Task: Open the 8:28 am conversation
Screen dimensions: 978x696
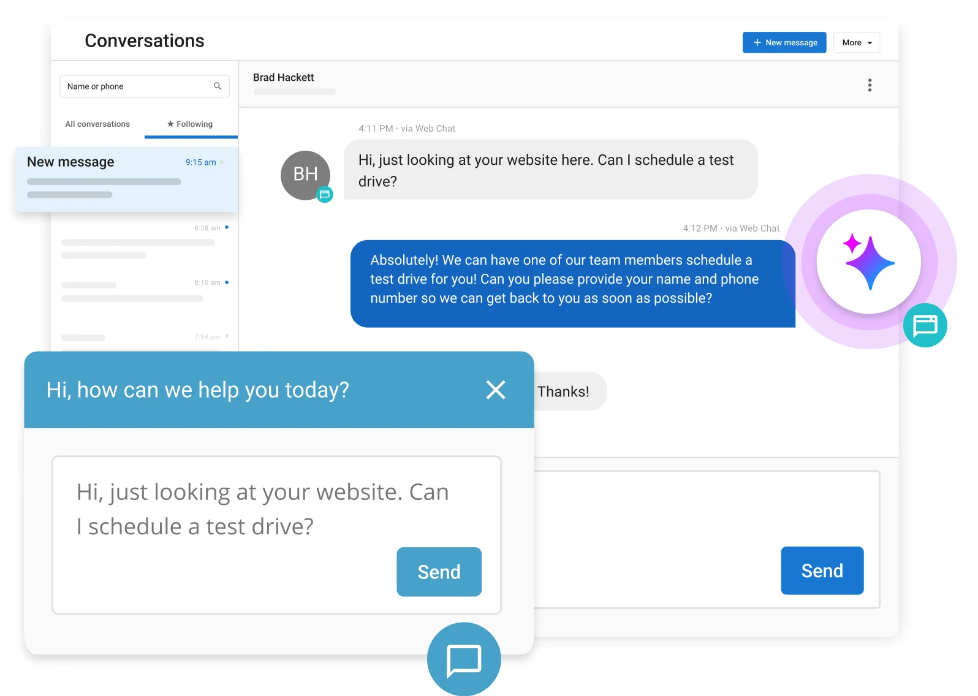Action: 145,241
